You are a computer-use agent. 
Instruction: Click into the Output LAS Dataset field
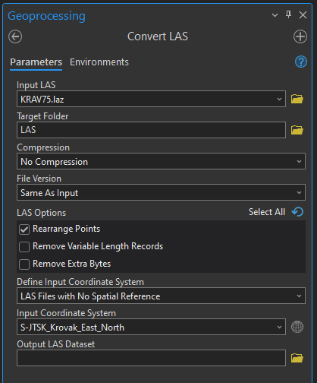(x=151, y=358)
